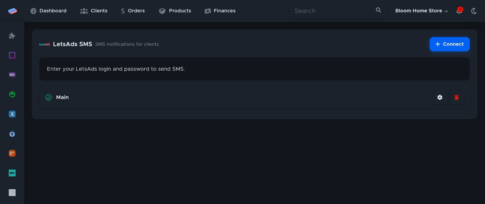Viewport: 485px width, 204px height.
Task: Delete the Main connection via trash icon
Action: (x=457, y=97)
